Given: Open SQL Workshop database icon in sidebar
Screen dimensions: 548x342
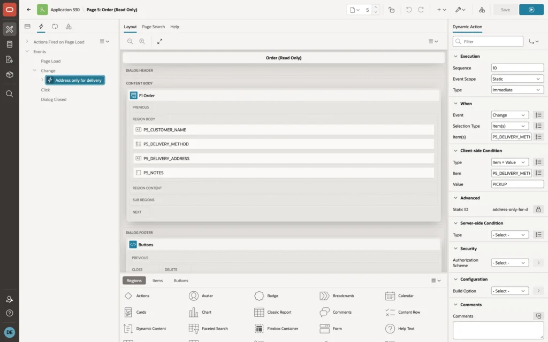Looking at the screenshot, I should coord(10,44).
